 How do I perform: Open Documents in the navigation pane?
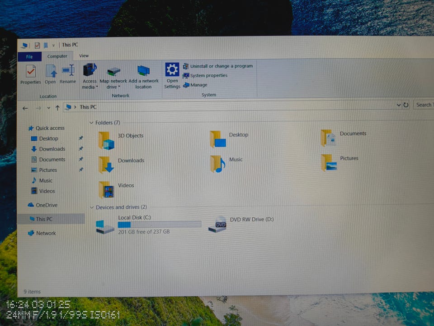pos(48,160)
